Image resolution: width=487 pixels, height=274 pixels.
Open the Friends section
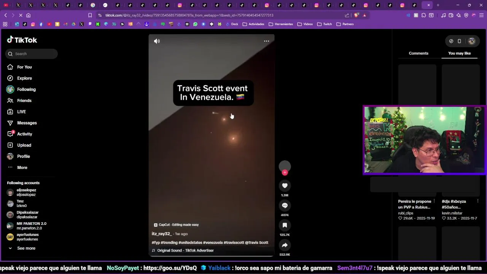[24, 100]
